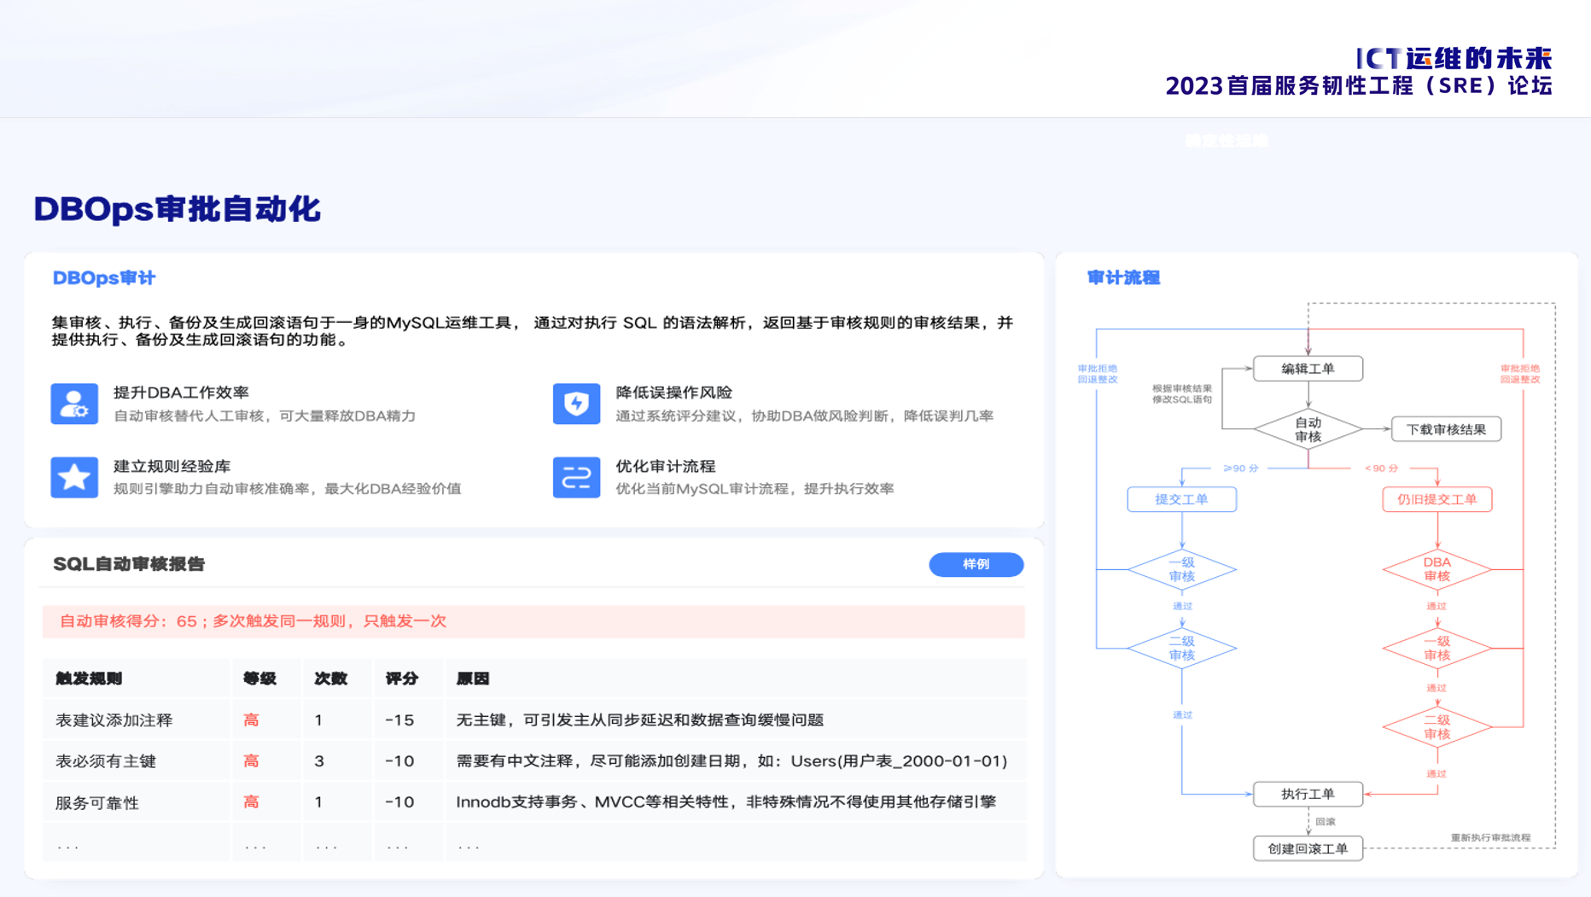Click the 回滚 label under 执行工单
1591x897 pixels.
pyautogui.click(x=1326, y=822)
